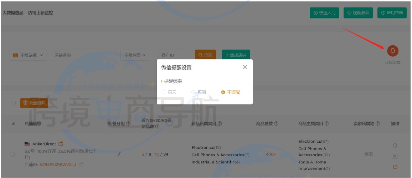Click the red bell reminder settings icon
Screen dimensions: 412x178
pos(392,51)
